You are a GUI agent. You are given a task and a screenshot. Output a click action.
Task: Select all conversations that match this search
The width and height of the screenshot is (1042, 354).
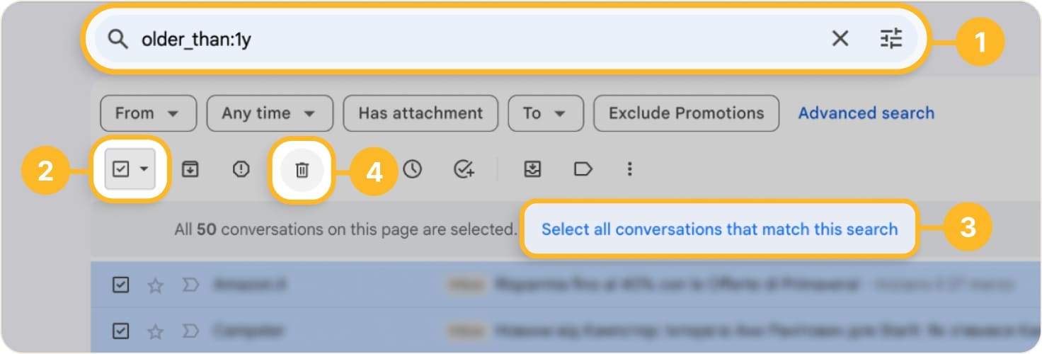click(x=719, y=229)
